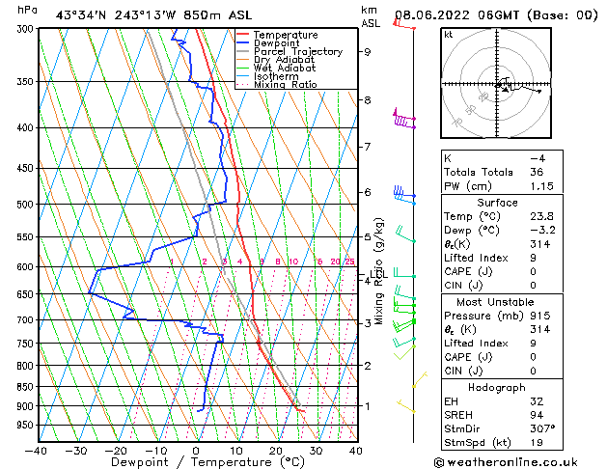The image size is (607, 469).
Task: Click the 'kt' unit label in the hodograph
Action: [x=449, y=35]
